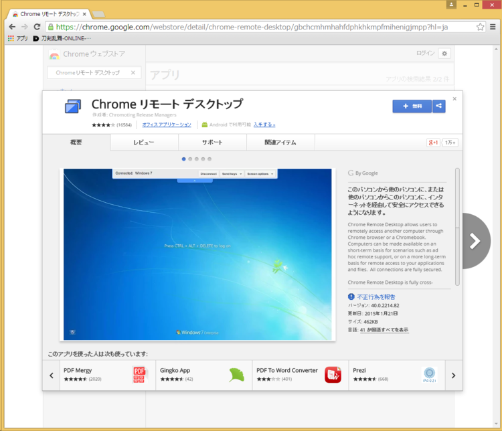Go to next app with the large right arrow

click(477, 241)
